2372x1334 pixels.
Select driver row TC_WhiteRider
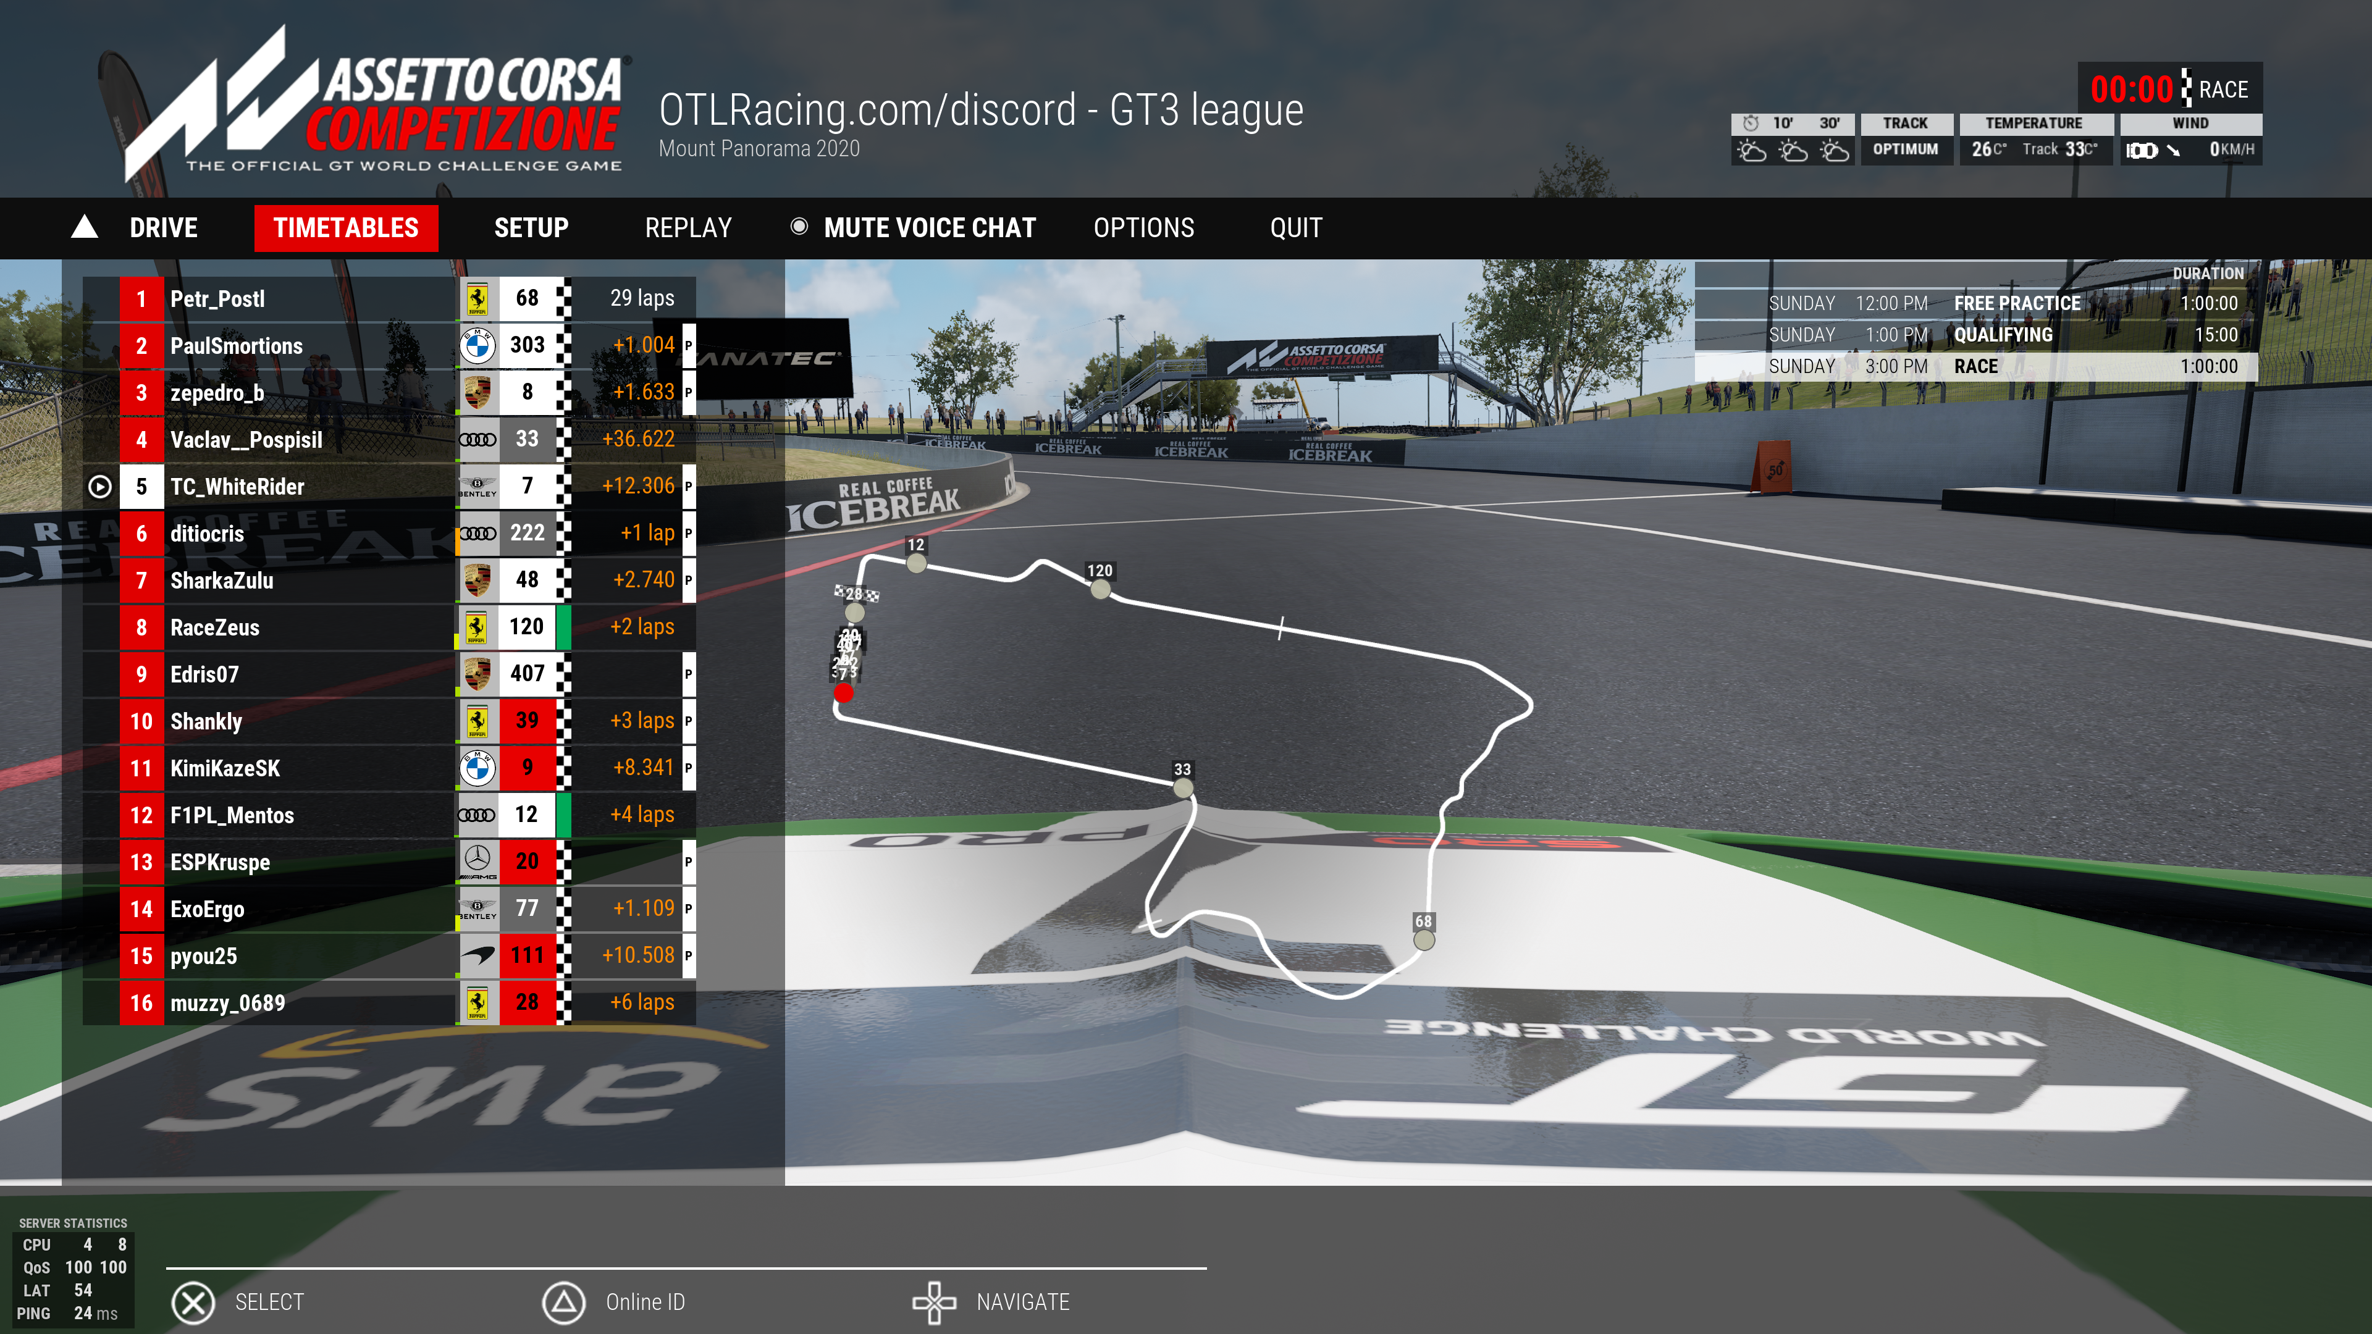click(x=390, y=486)
